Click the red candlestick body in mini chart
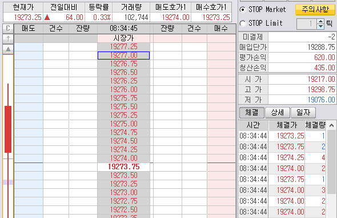The image size is (337, 218). coord(8,129)
